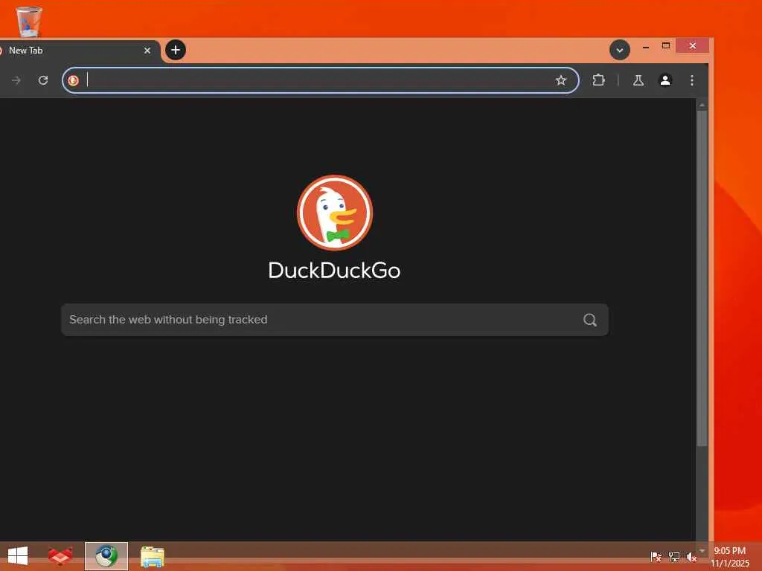This screenshot has height=571, width=762.
Task: Focus the Search the web without being tracked box
Action: tap(334, 320)
